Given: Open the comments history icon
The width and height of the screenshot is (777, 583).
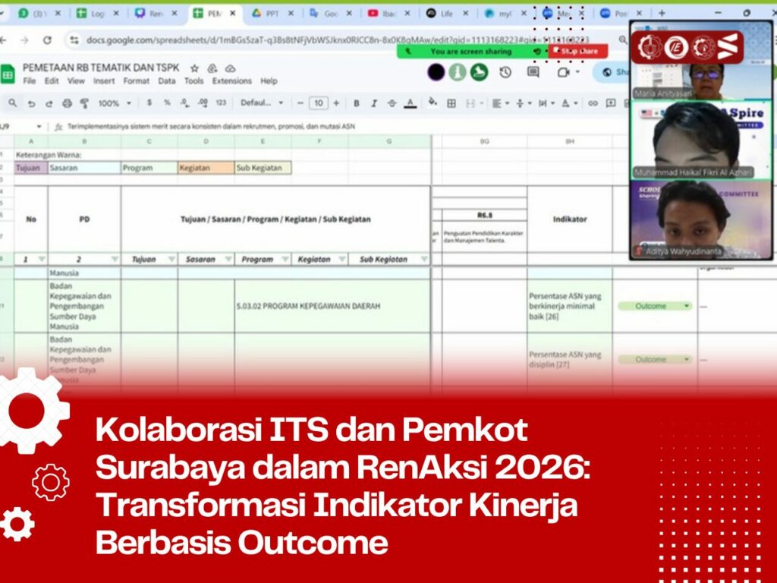Looking at the screenshot, I should pyautogui.click(x=533, y=73).
